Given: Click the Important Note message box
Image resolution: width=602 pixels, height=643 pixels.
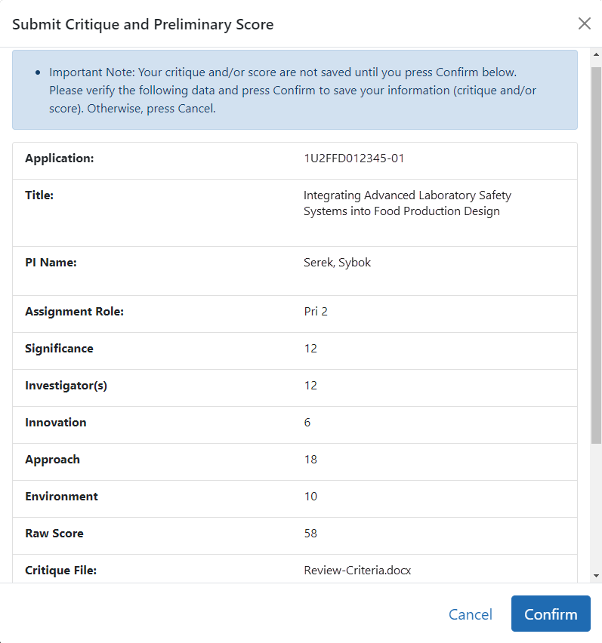Looking at the screenshot, I should tap(295, 91).
